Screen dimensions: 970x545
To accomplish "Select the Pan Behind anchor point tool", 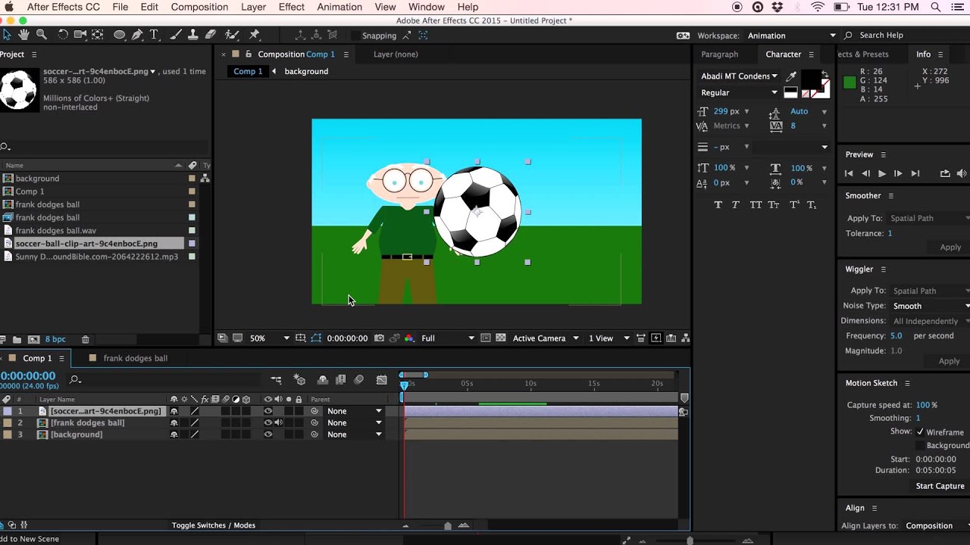I will click(98, 35).
